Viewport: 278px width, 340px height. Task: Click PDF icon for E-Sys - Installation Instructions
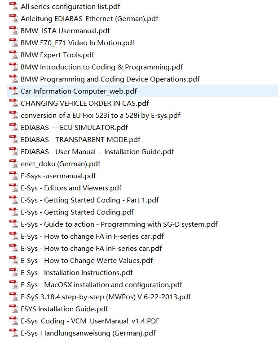point(13,272)
